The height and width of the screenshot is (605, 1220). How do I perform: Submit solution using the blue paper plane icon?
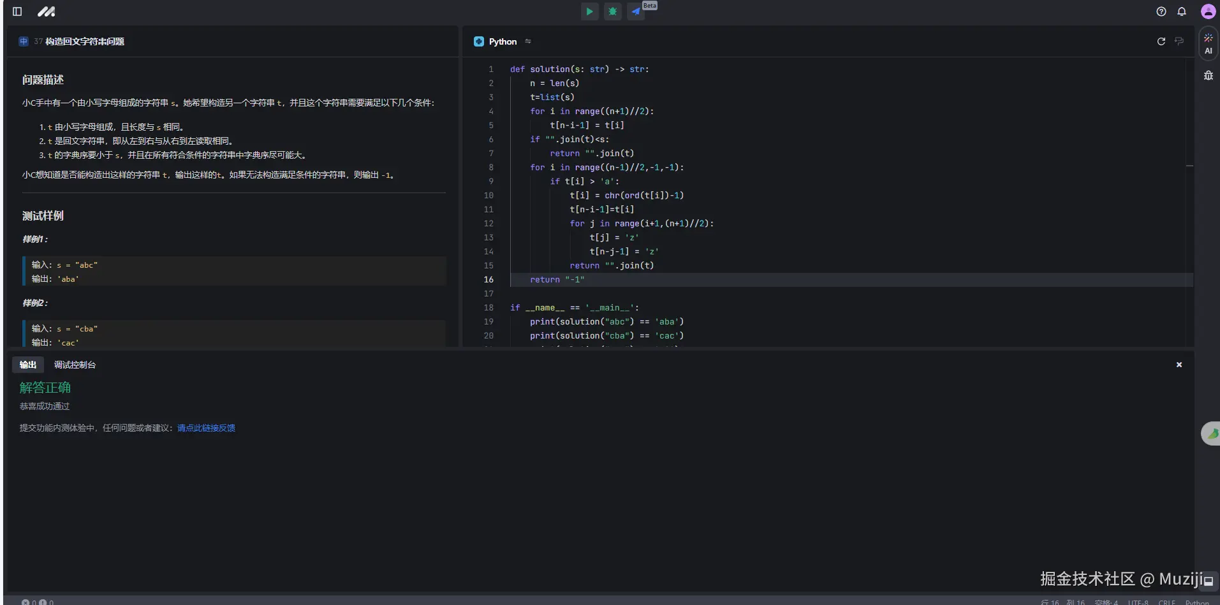636,11
